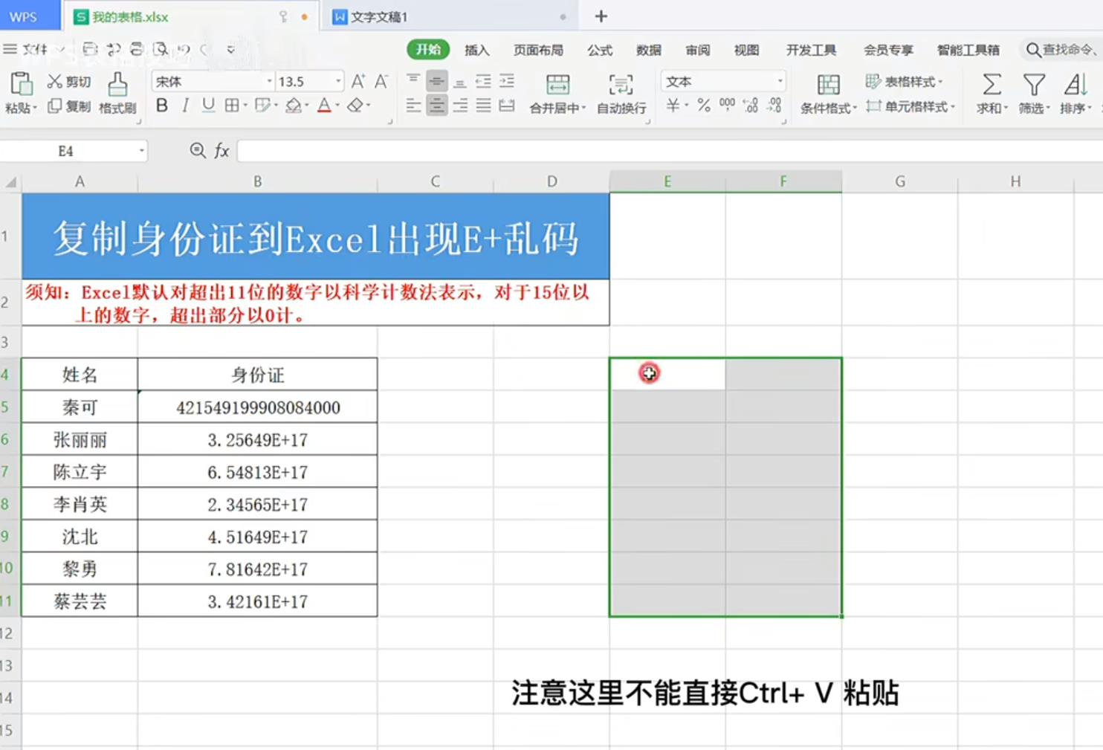Click the 查找命令 search box
Viewport: 1103px width, 750px height.
point(1061,50)
